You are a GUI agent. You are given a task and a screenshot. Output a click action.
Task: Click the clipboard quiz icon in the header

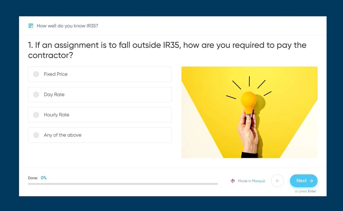pyautogui.click(x=31, y=25)
